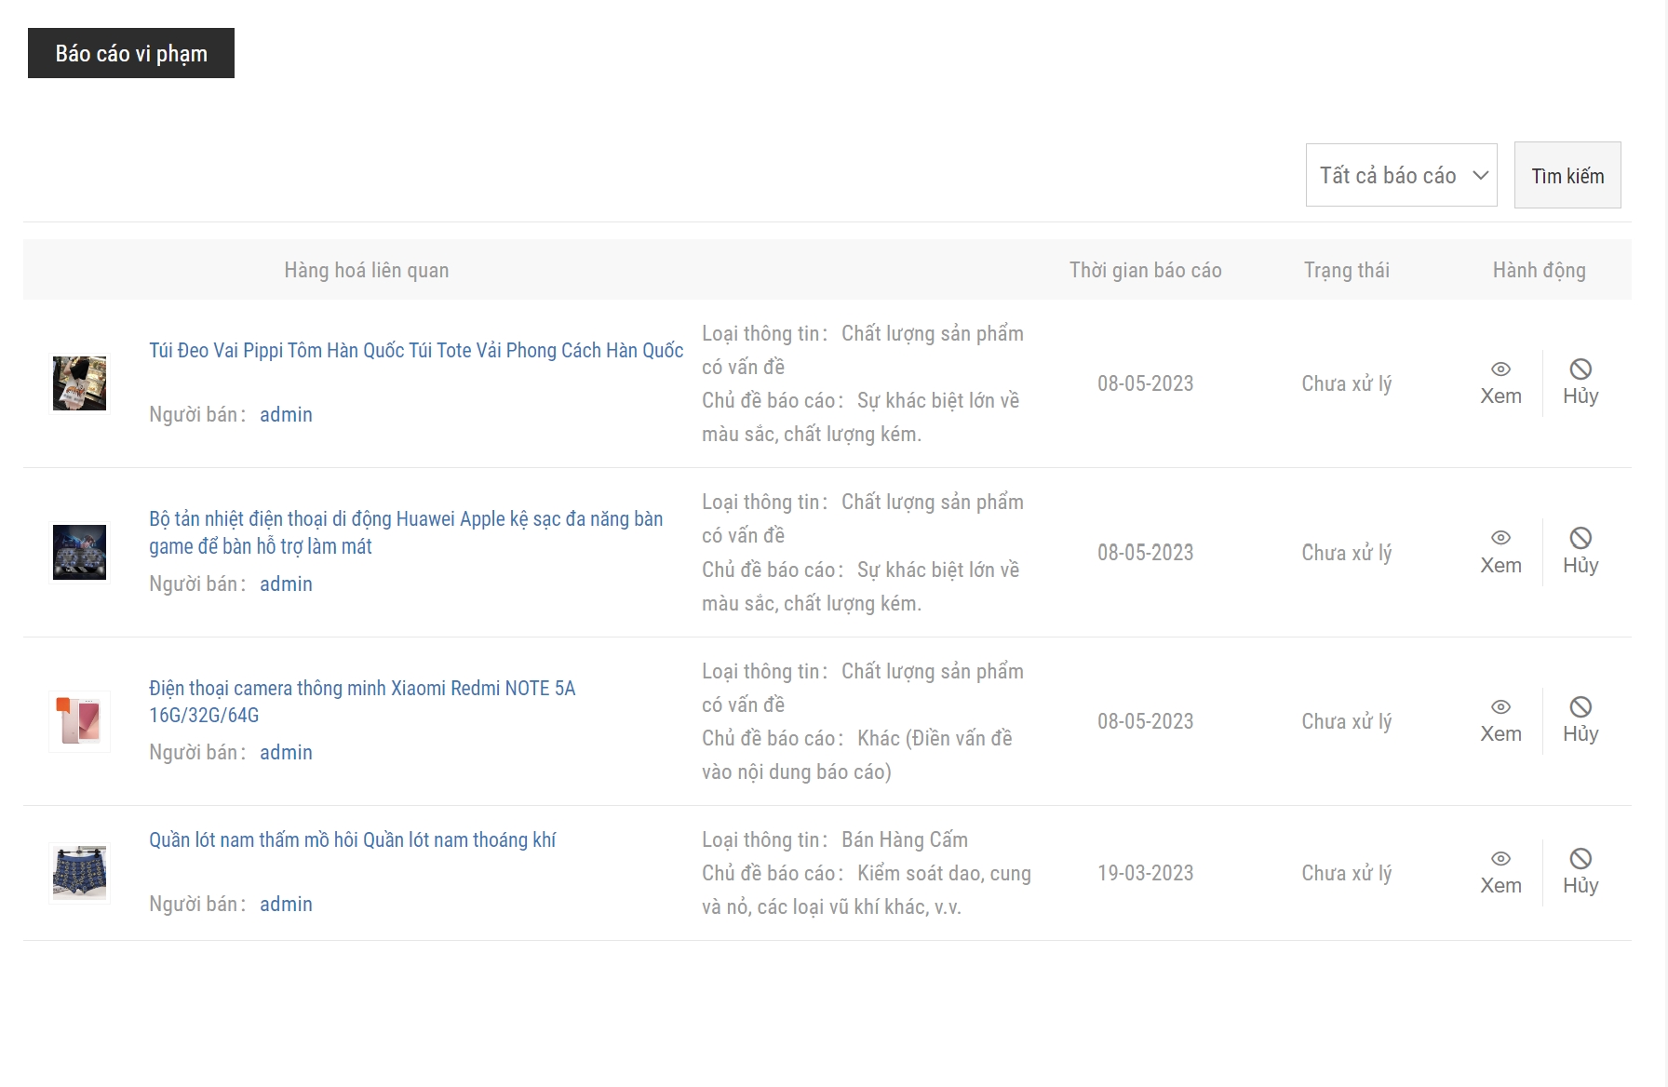
Task: Cancel the Quần lót nam report
Action: click(1580, 872)
